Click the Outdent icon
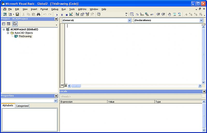Viewport: 207px width, 133px height. [x=163, y=14]
